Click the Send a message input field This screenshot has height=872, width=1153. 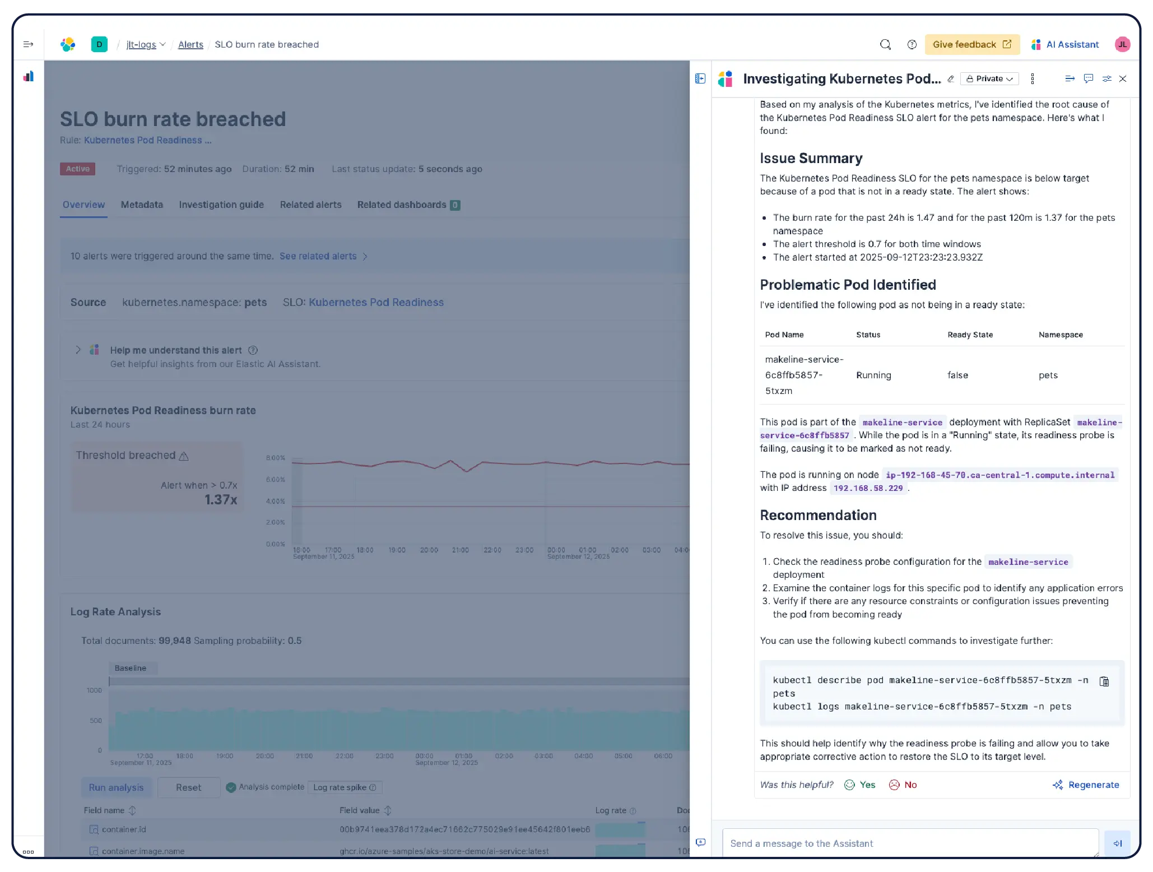pos(908,843)
